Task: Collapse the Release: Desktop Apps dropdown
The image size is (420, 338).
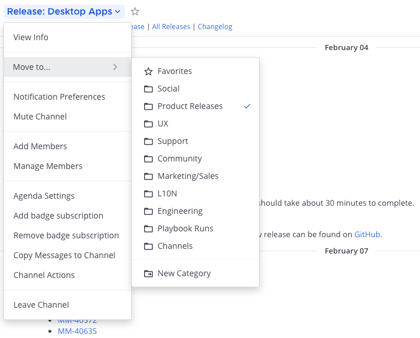Action: 64,12
